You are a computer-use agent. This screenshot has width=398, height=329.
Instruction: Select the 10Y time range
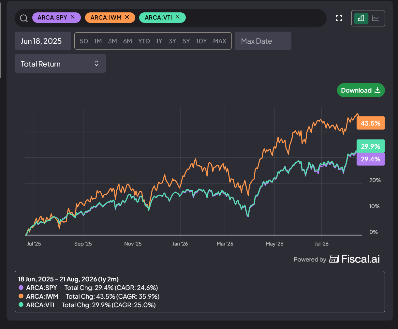(x=201, y=41)
